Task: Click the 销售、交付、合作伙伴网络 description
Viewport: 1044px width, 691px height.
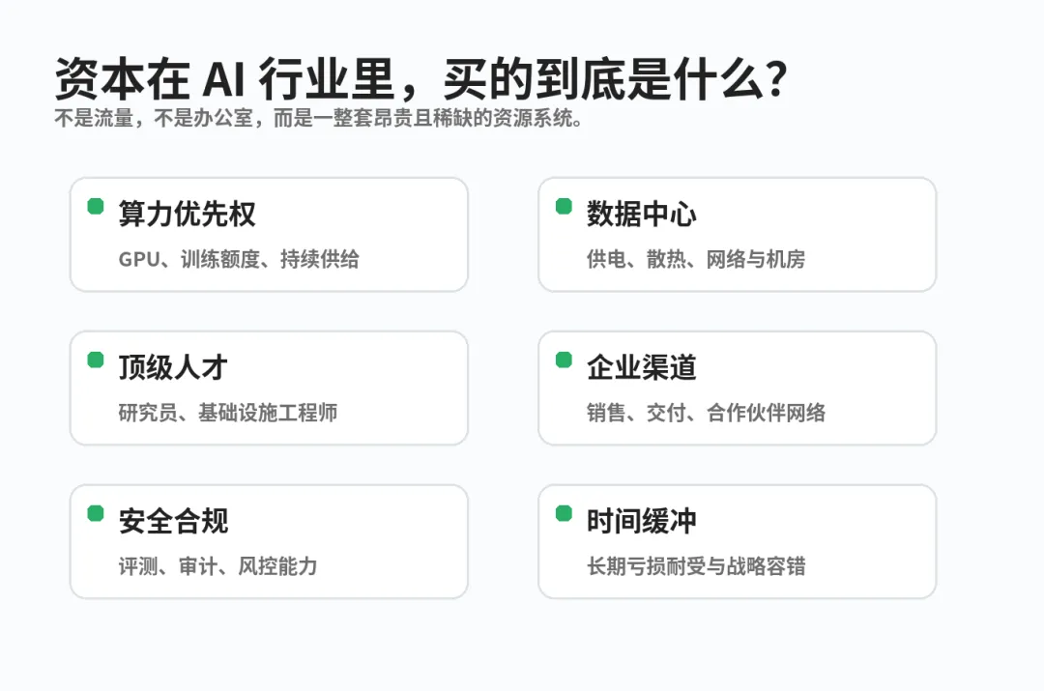Action: tap(706, 413)
